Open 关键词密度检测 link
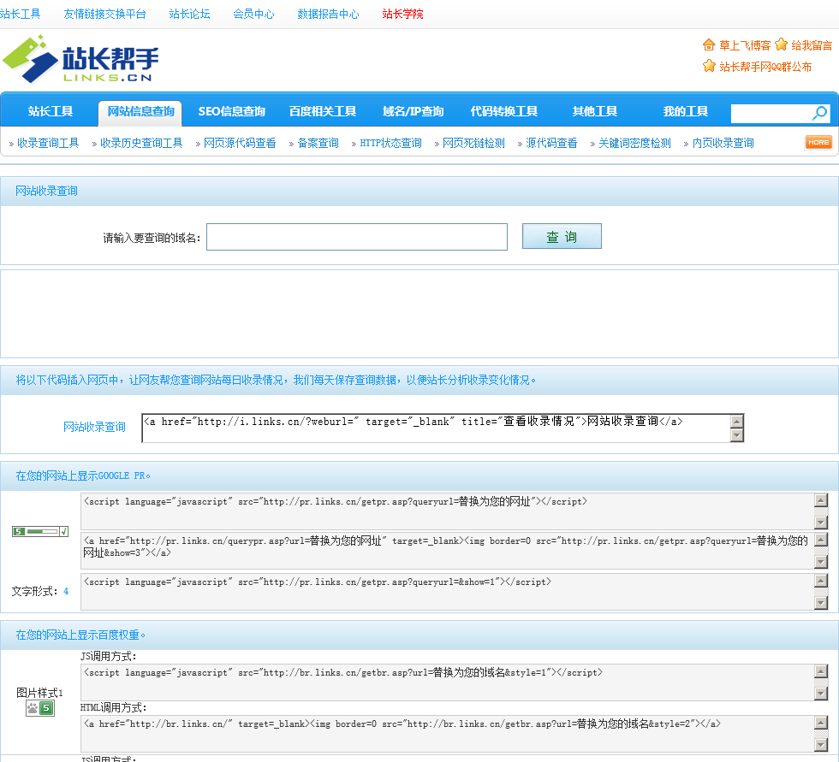This screenshot has width=839, height=762. click(x=634, y=143)
